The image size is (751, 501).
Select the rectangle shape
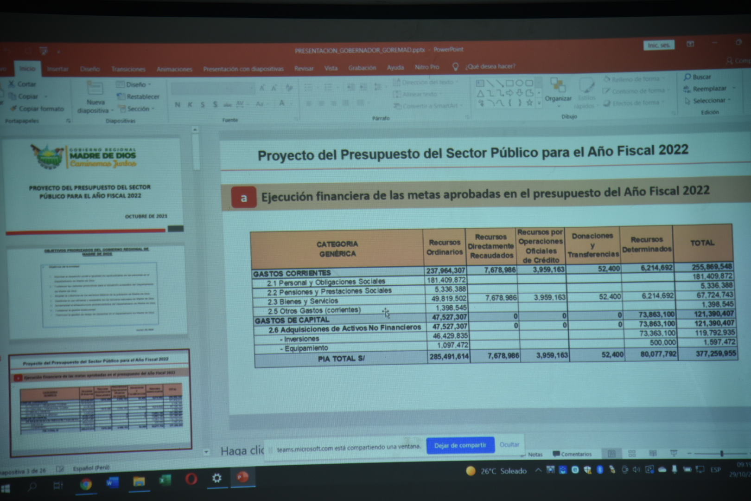click(509, 83)
